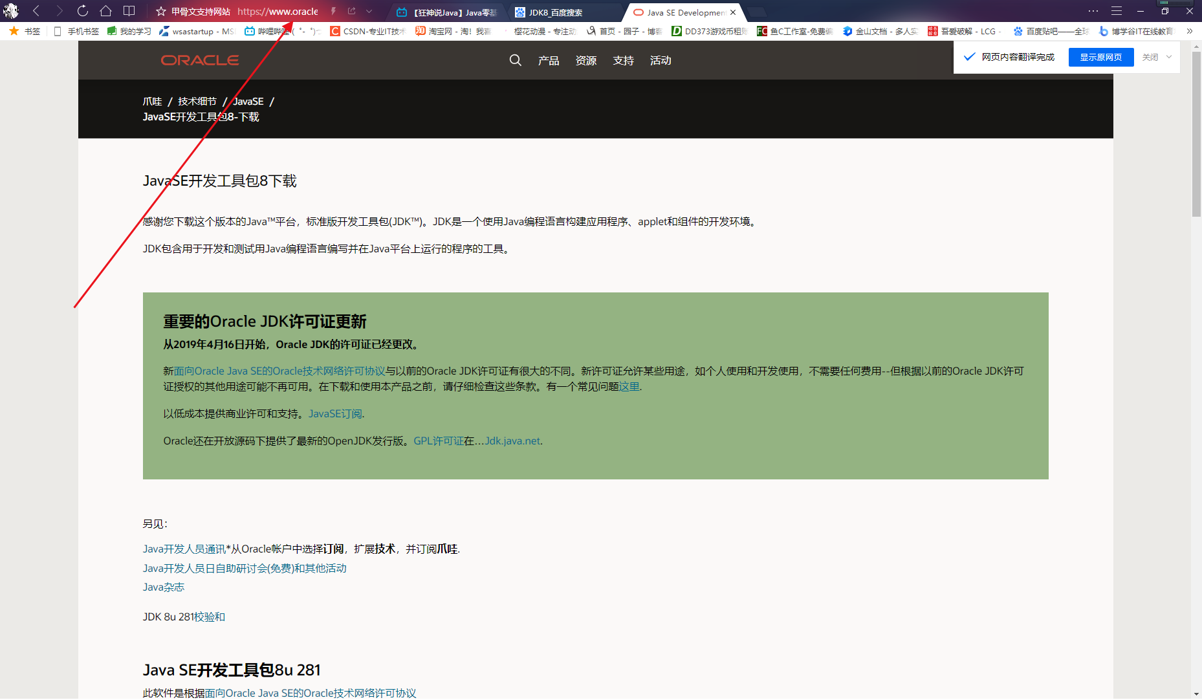Open the 这里 FAQ link

629,386
